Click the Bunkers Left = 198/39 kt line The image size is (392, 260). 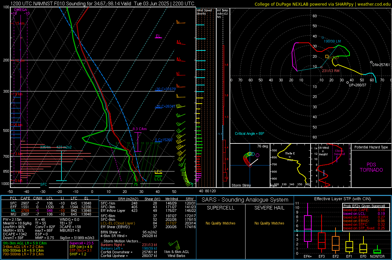[129, 248]
